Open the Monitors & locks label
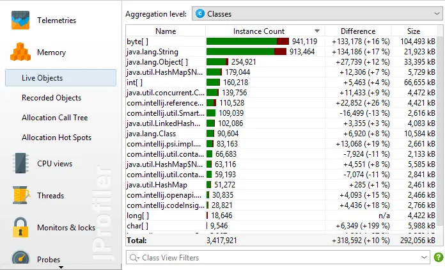 coord(66,228)
